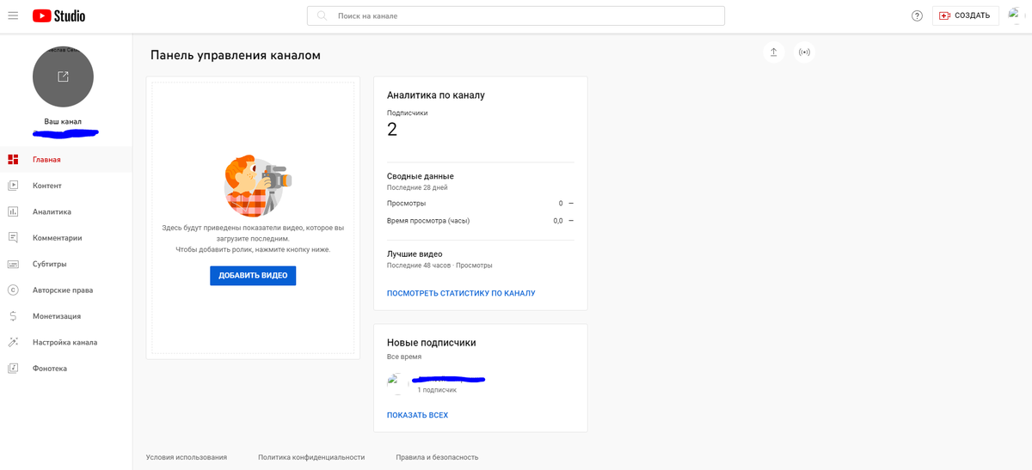Viewport: 1032px width, 470px height.
Task: Click the channel avatar thumbnail
Action: (63, 77)
